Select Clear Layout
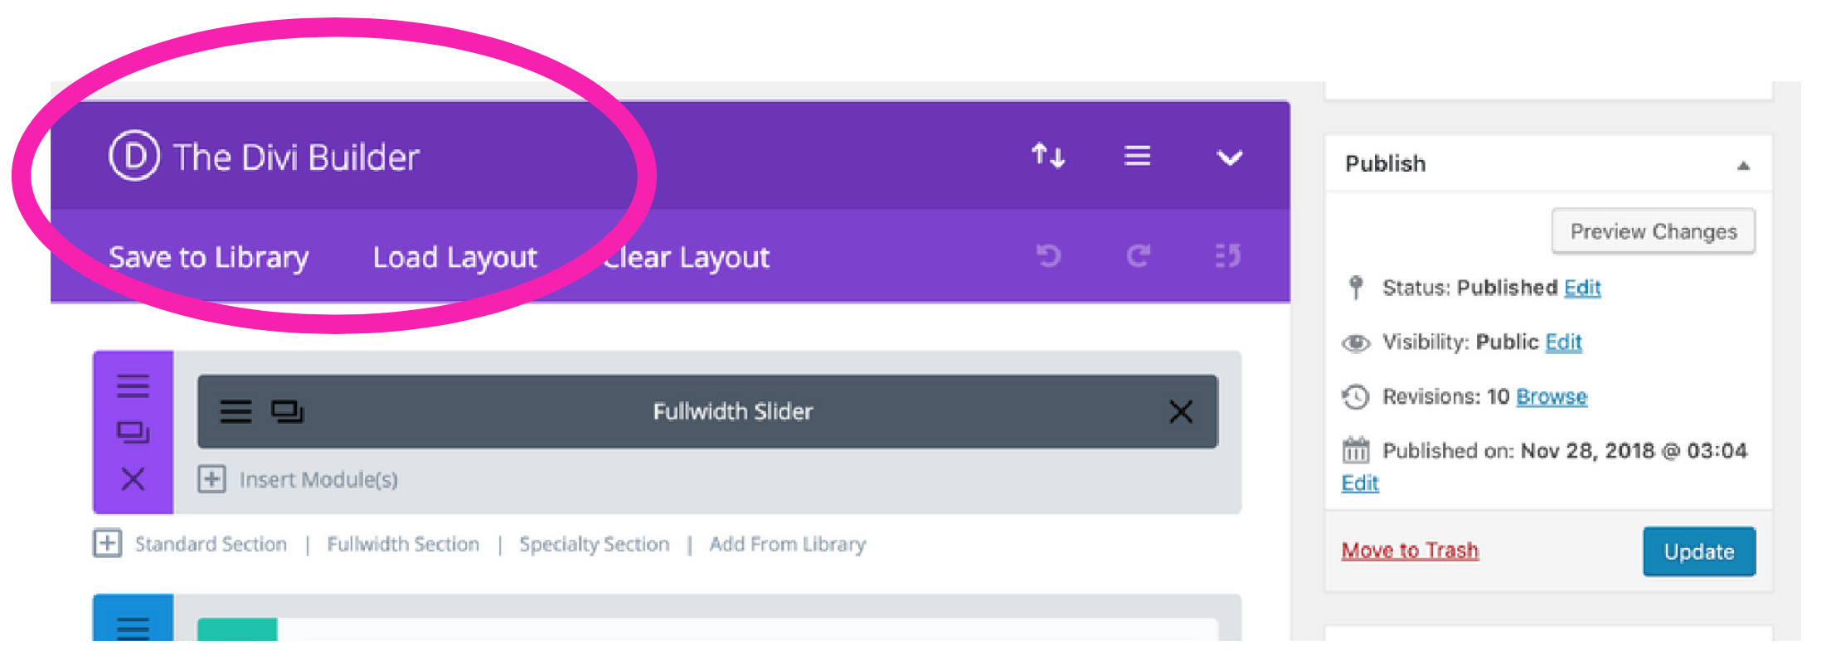1831x655 pixels. pos(684,257)
